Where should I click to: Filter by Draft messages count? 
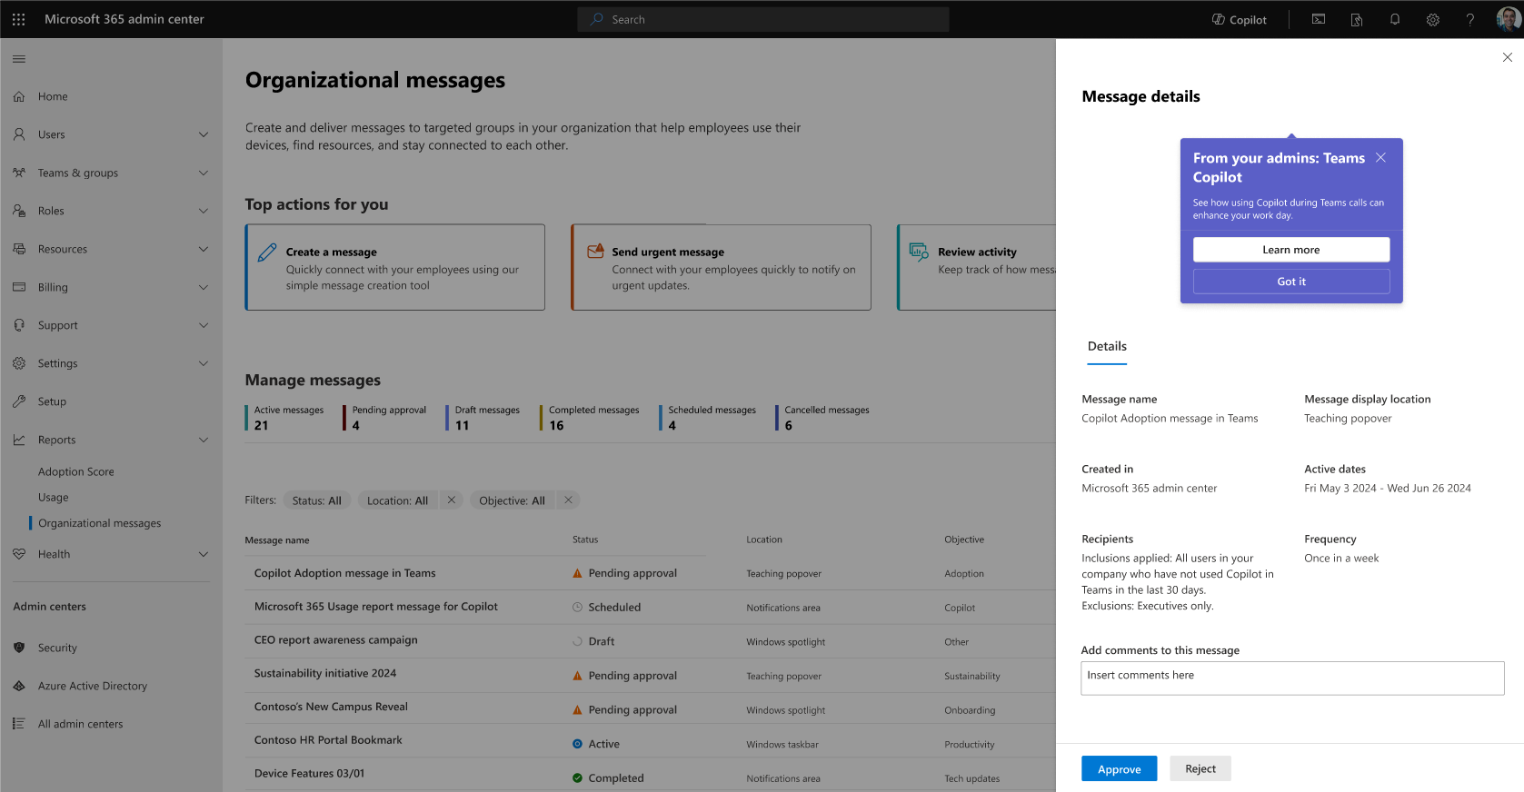point(483,418)
